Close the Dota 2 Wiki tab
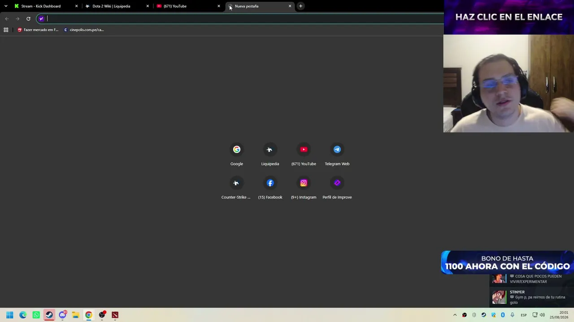574x322 pixels. pos(148,6)
